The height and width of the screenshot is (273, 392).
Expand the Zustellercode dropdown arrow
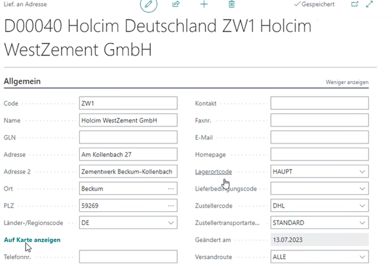tap(362, 206)
